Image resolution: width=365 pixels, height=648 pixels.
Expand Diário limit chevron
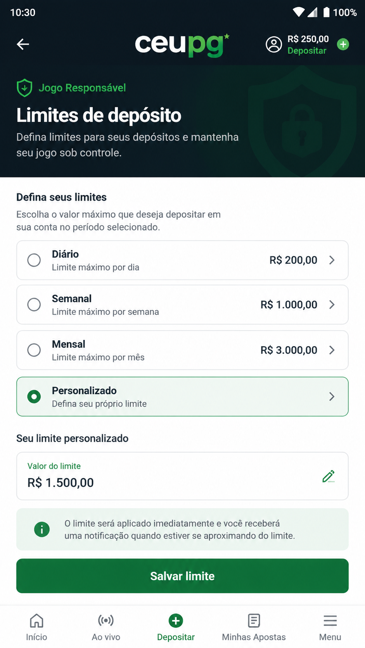tap(332, 260)
